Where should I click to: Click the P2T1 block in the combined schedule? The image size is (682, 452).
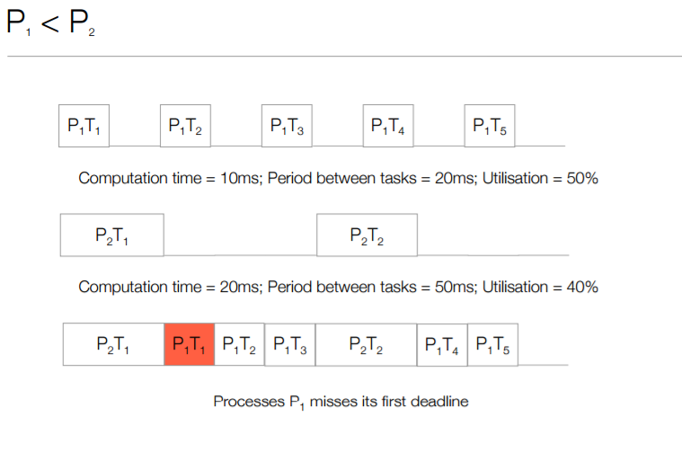(x=112, y=344)
